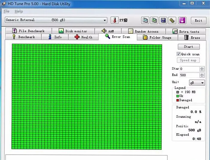Screen dimensions: 210x160
Task: Click the green Ok legend swatch
Action: coord(178,96)
